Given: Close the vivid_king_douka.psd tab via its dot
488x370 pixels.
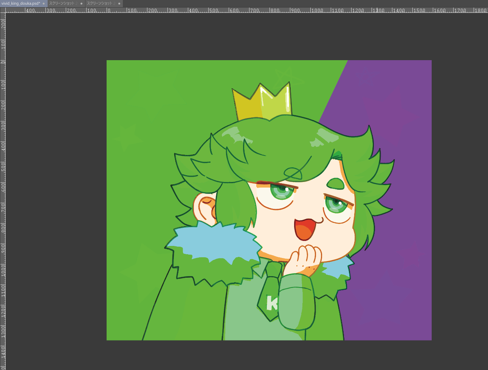Looking at the screenshot, I should click(43, 3).
